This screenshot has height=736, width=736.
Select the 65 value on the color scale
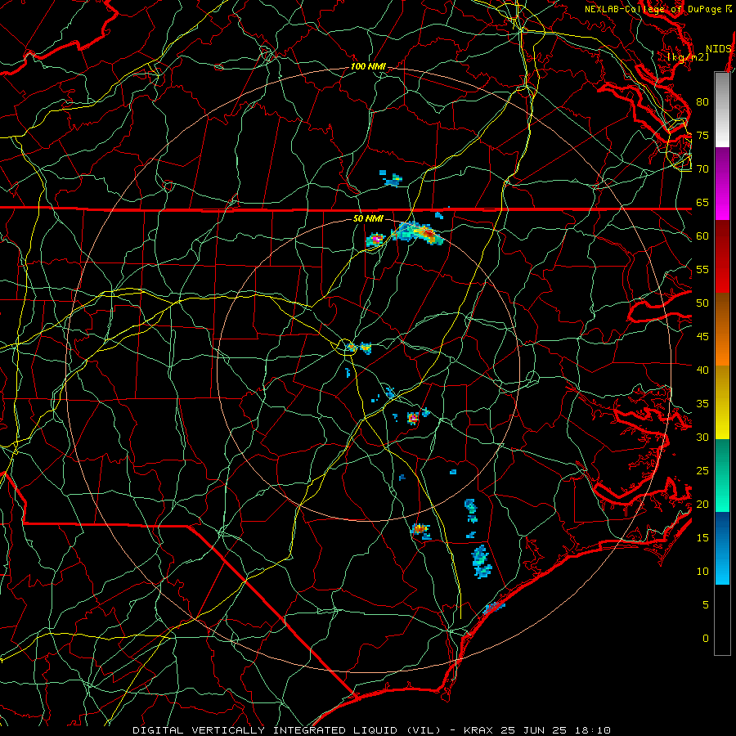702,202
